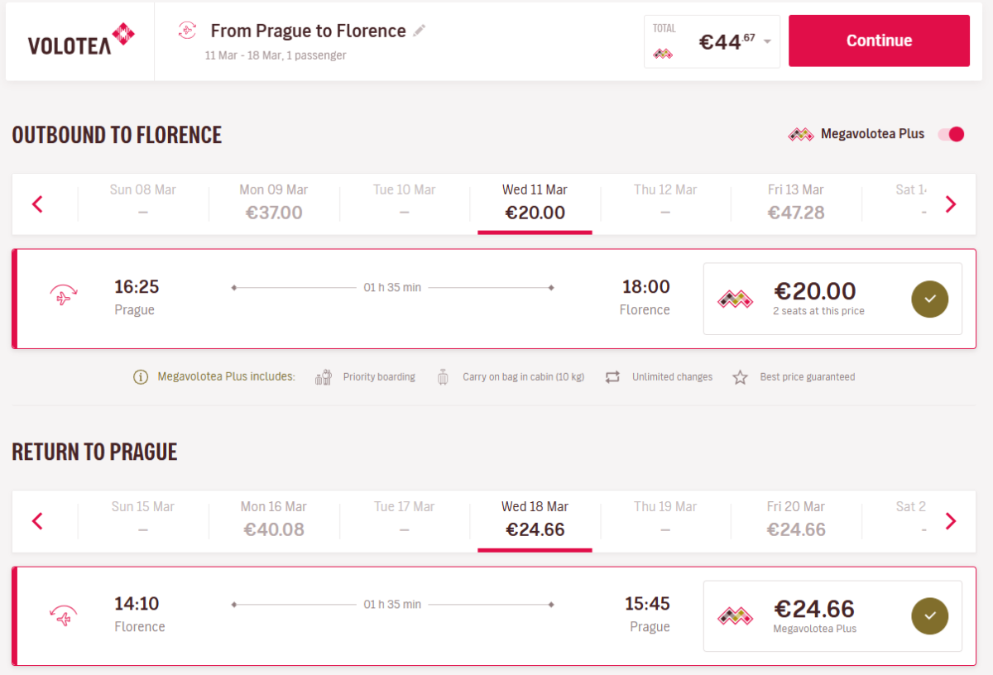Expand the Total price dropdown arrow
The image size is (993, 675).
768,42
